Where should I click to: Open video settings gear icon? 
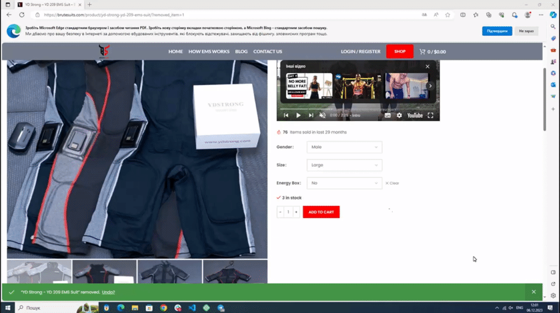tap(399, 115)
